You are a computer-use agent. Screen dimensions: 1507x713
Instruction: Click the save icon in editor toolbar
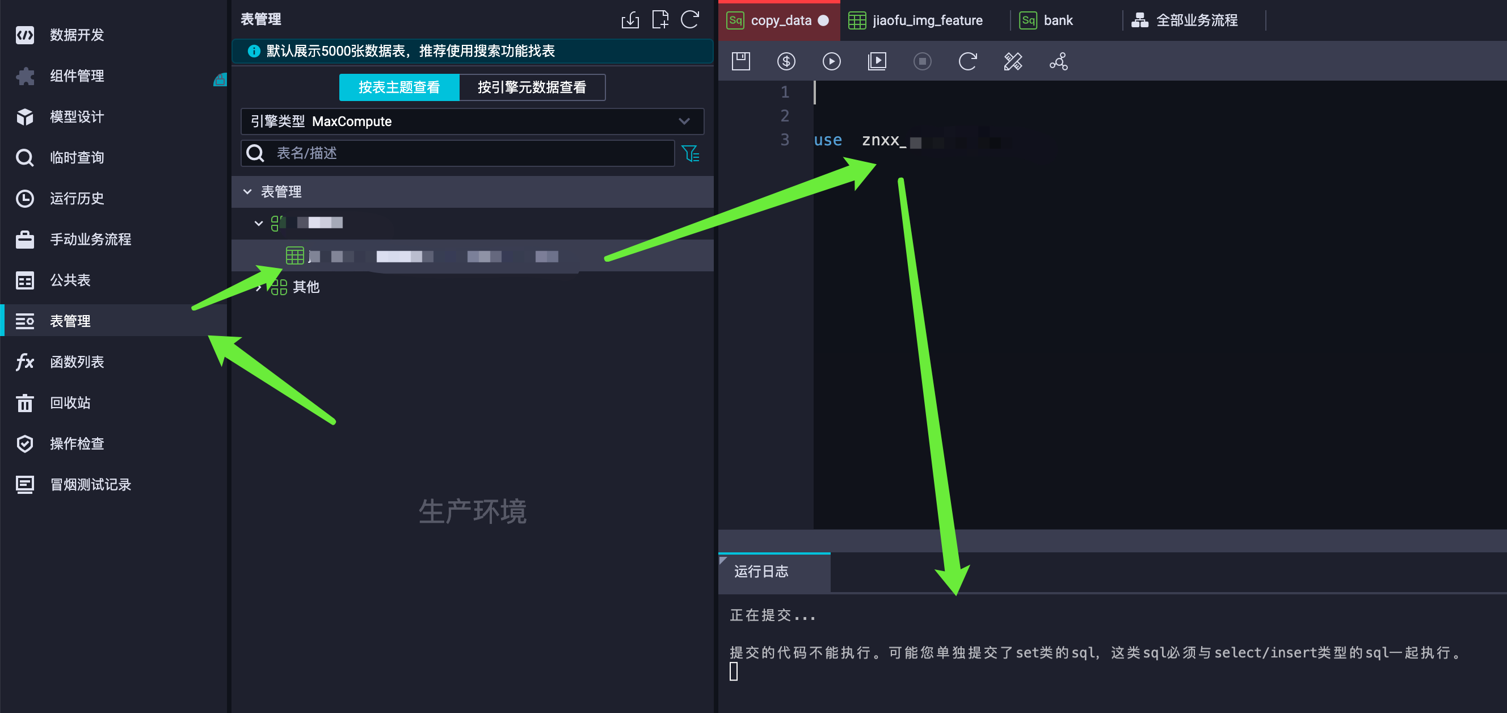click(x=740, y=61)
